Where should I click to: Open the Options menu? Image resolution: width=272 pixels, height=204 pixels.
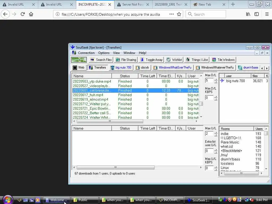click(104, 53)
